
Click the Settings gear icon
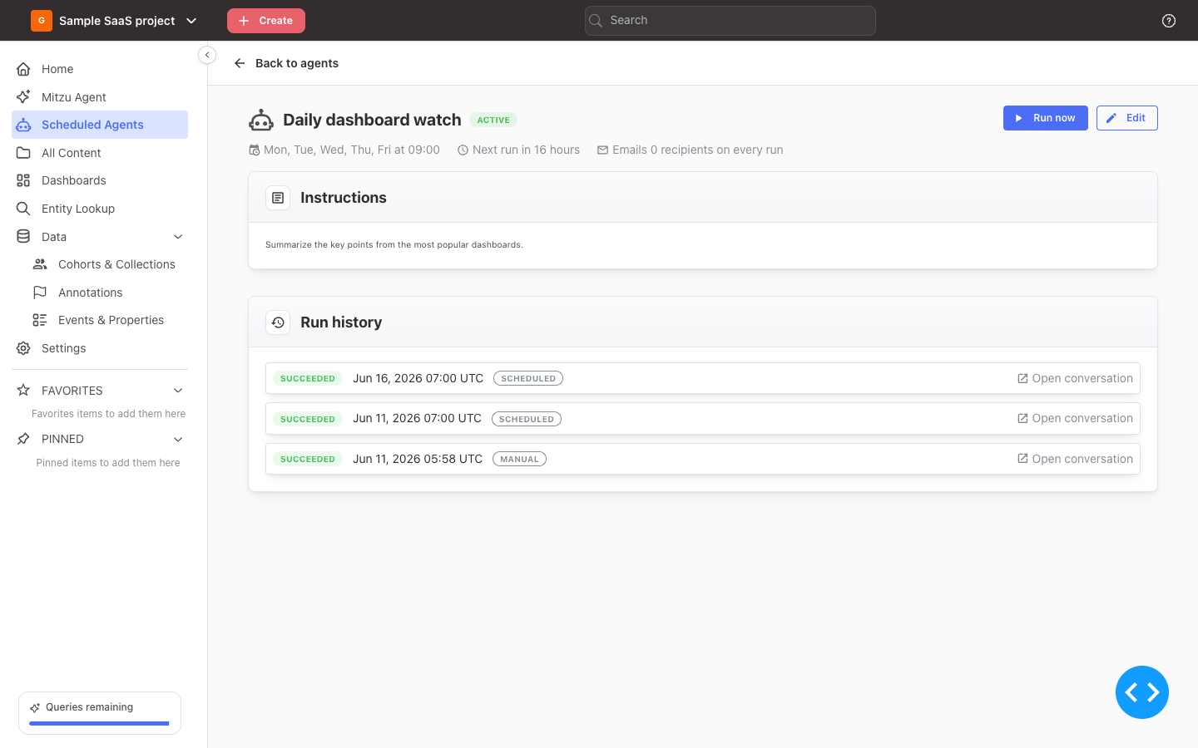(x=23, y=348)
